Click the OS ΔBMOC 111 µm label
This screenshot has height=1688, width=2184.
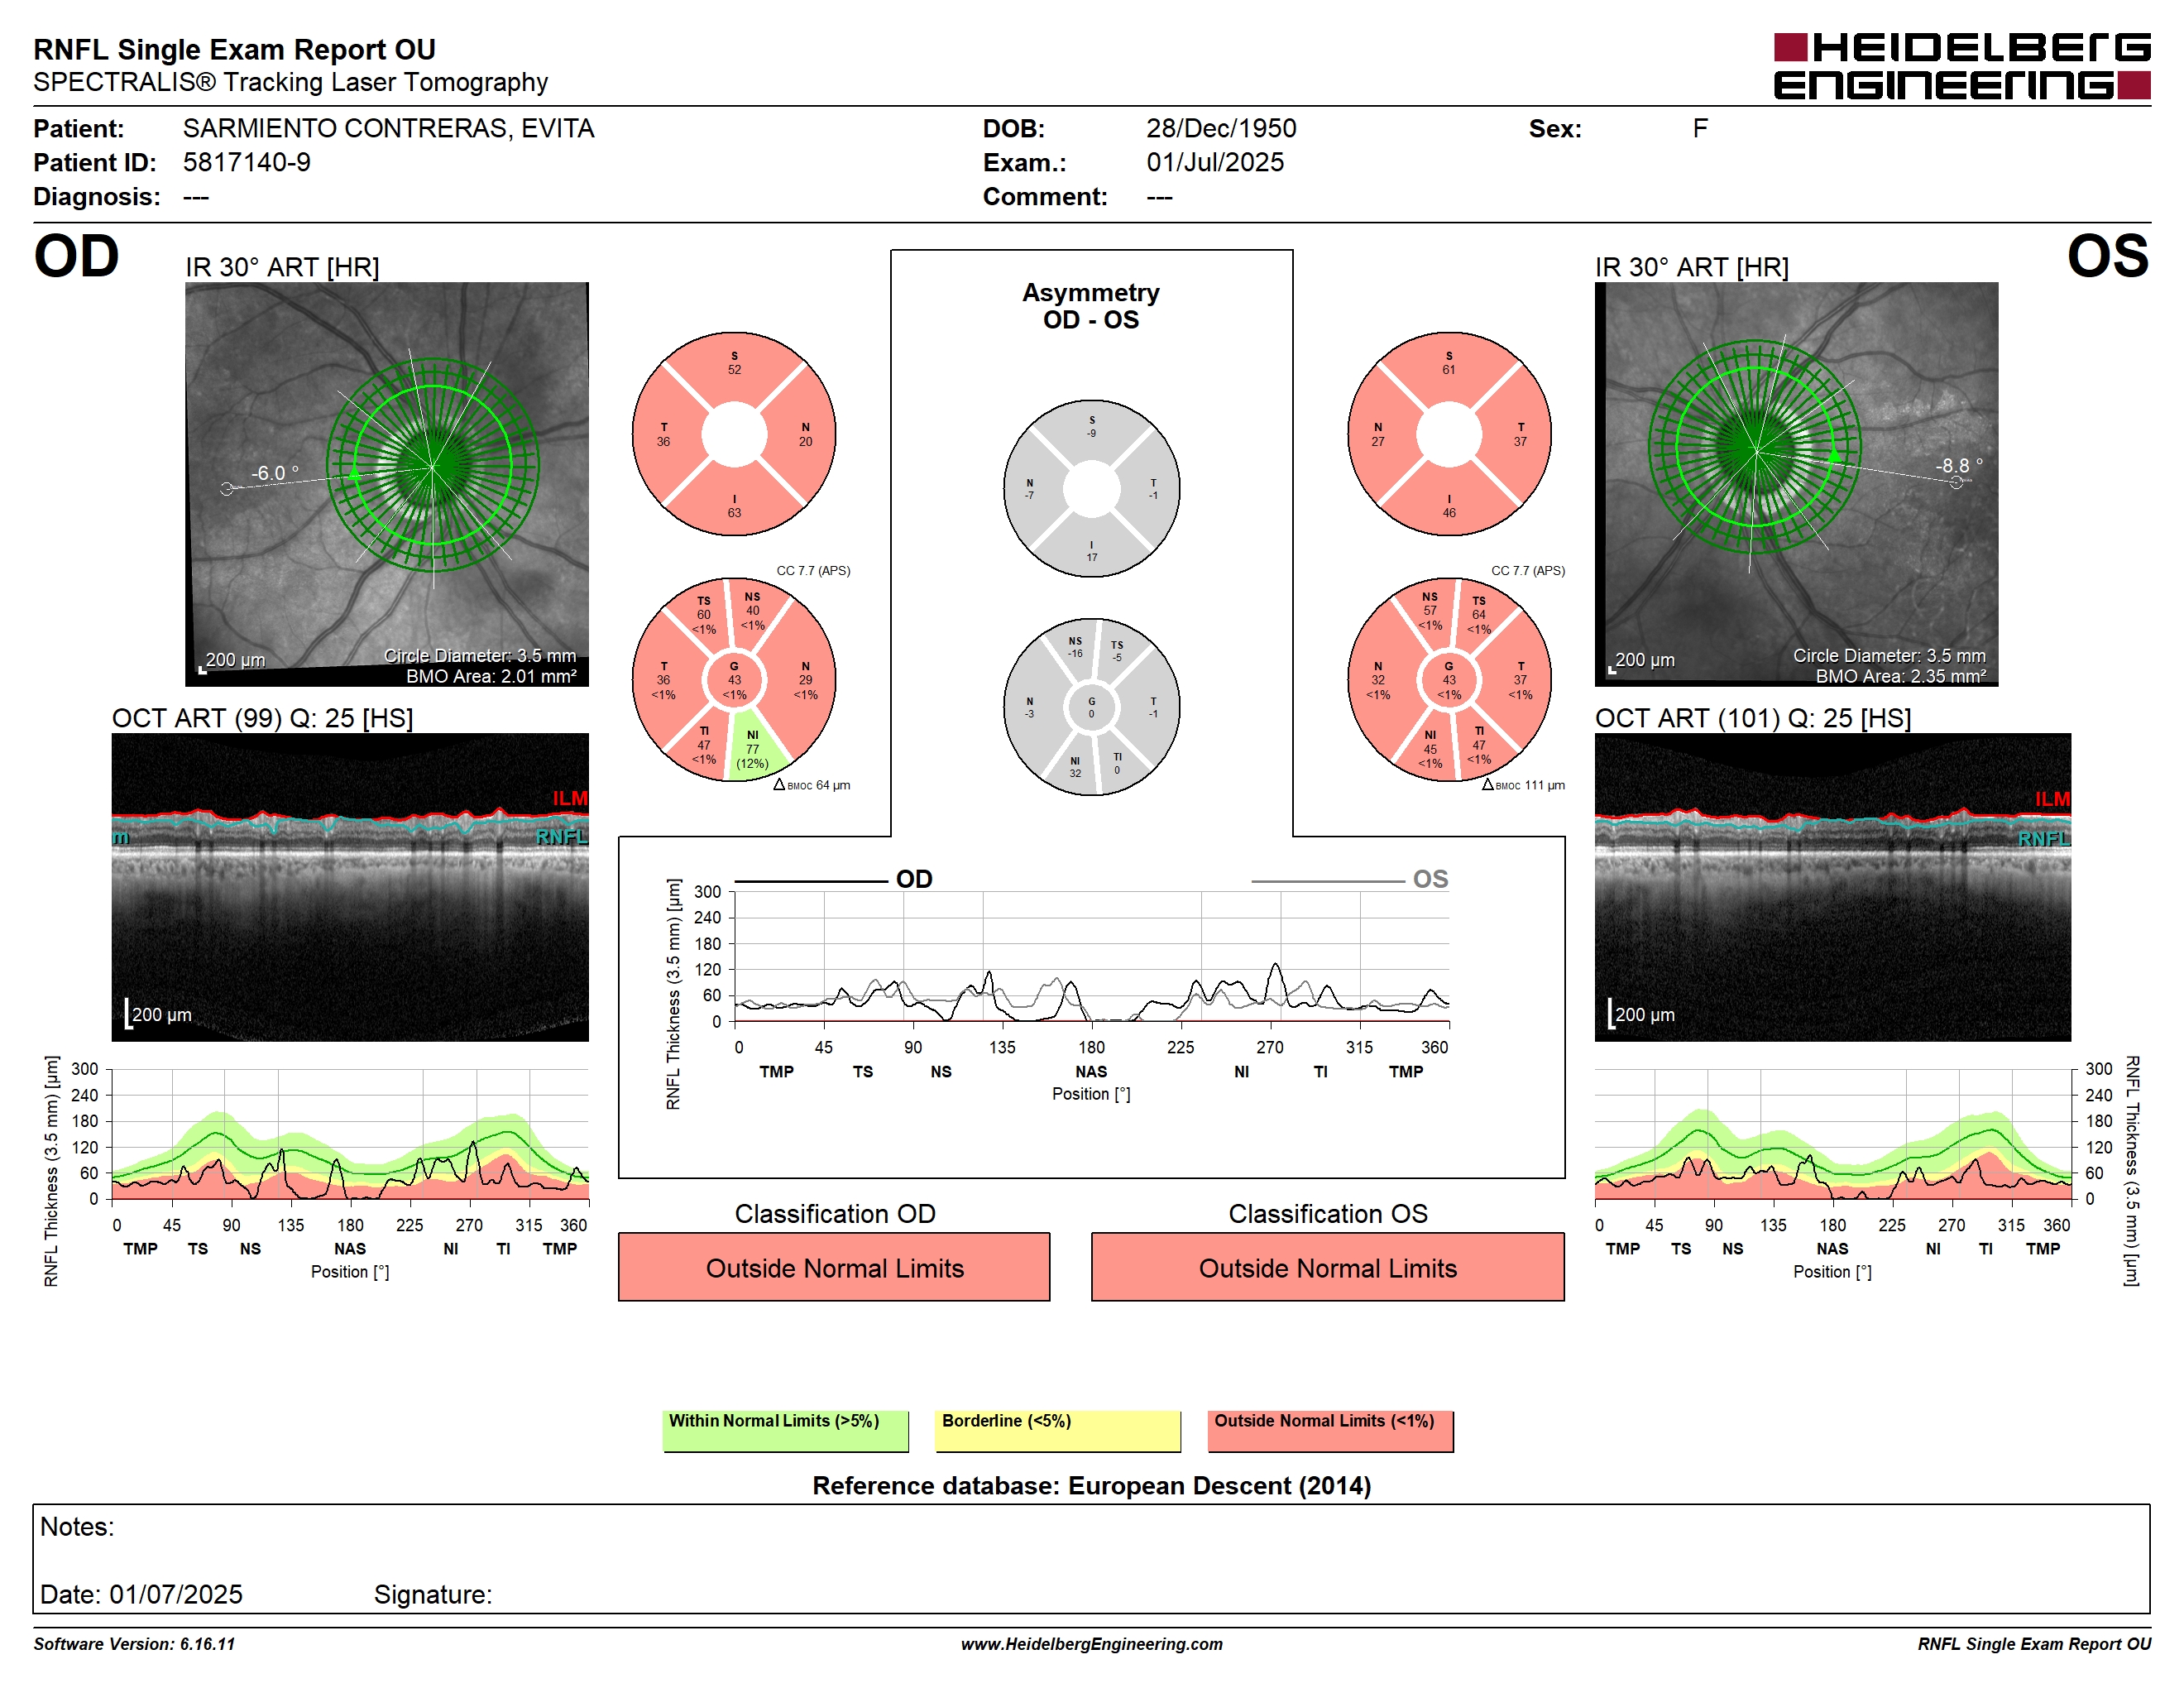click(1523, 785)
